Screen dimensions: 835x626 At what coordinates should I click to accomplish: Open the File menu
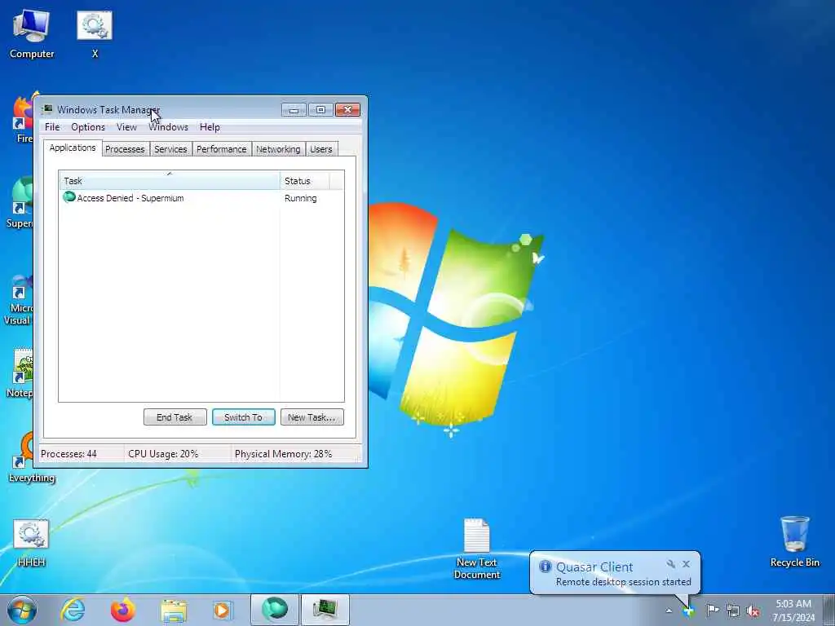52,126
